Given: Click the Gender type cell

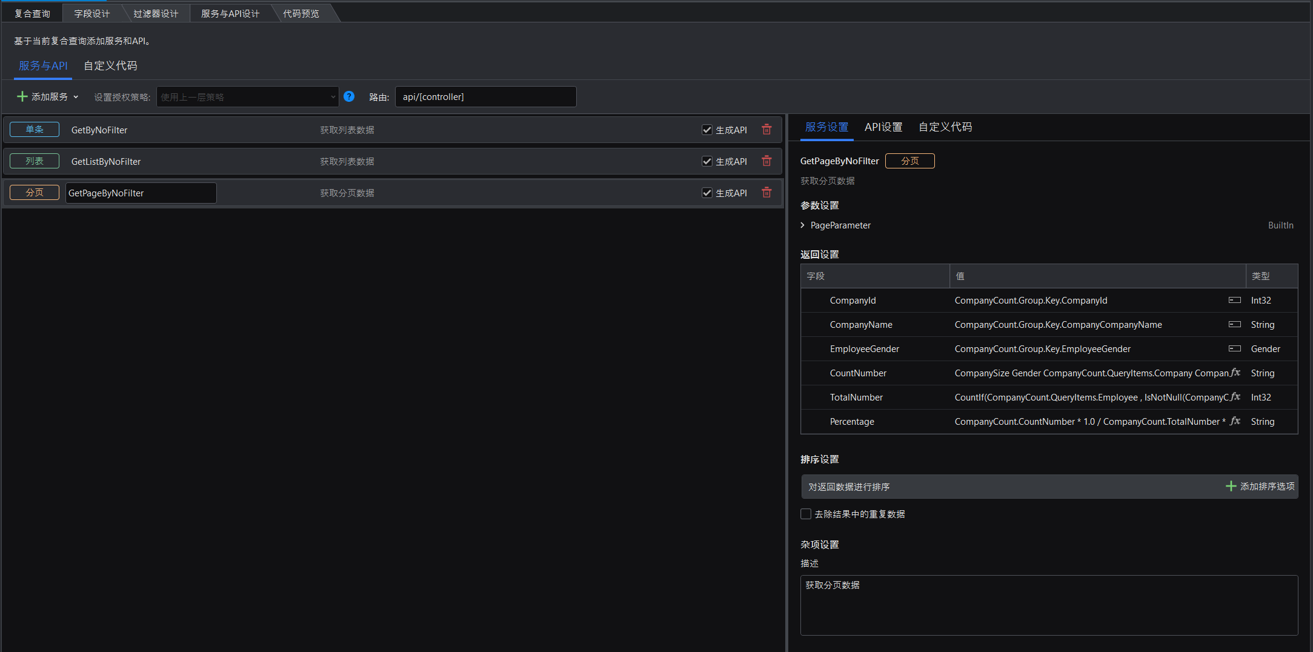Looking at the screenshot, I should (1265, 349).
